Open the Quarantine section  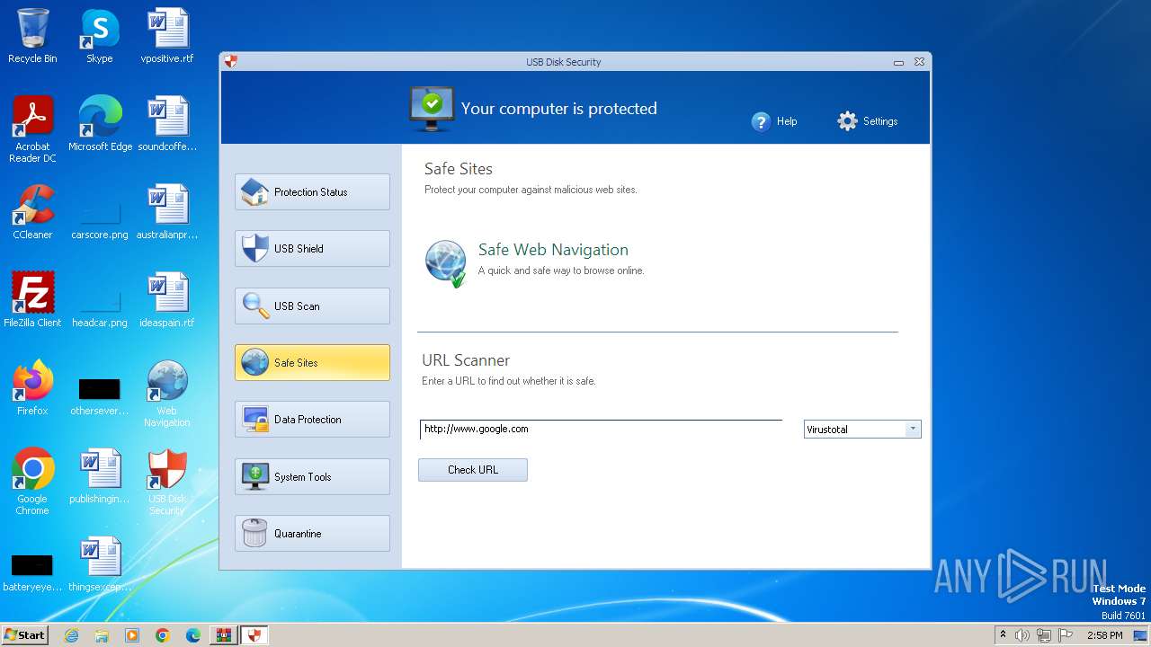(312, 533)
